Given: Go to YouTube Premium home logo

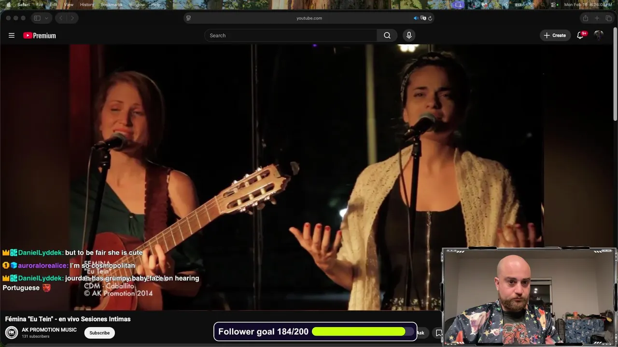Looking at the screenshot, I should click(x=40, y=35).
